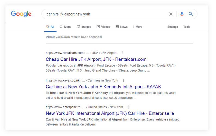Image resolution: width=216 pixels, height=136 pixels.
Task: Open the Videos results tab
Action: (x=103, y=27)
